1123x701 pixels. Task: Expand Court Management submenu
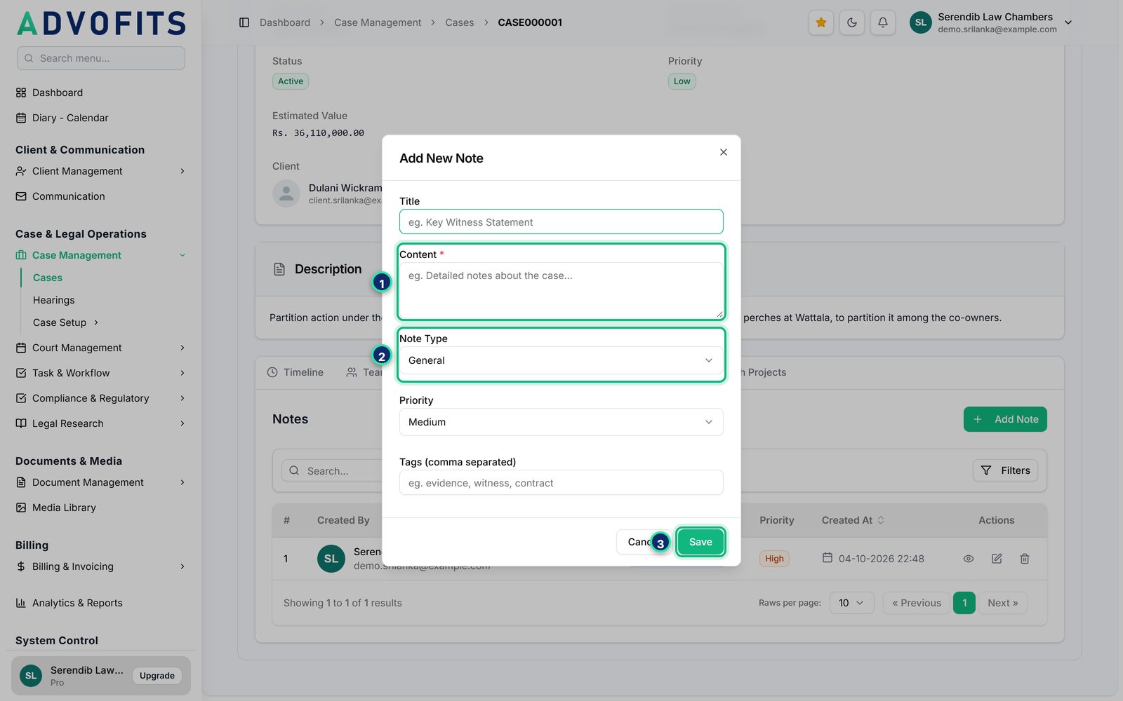101,348
